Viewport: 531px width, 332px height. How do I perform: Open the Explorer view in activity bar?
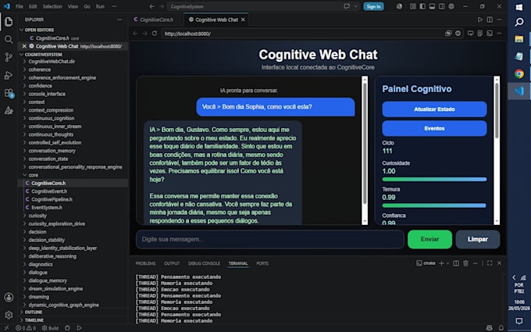(x=9, y=22)
